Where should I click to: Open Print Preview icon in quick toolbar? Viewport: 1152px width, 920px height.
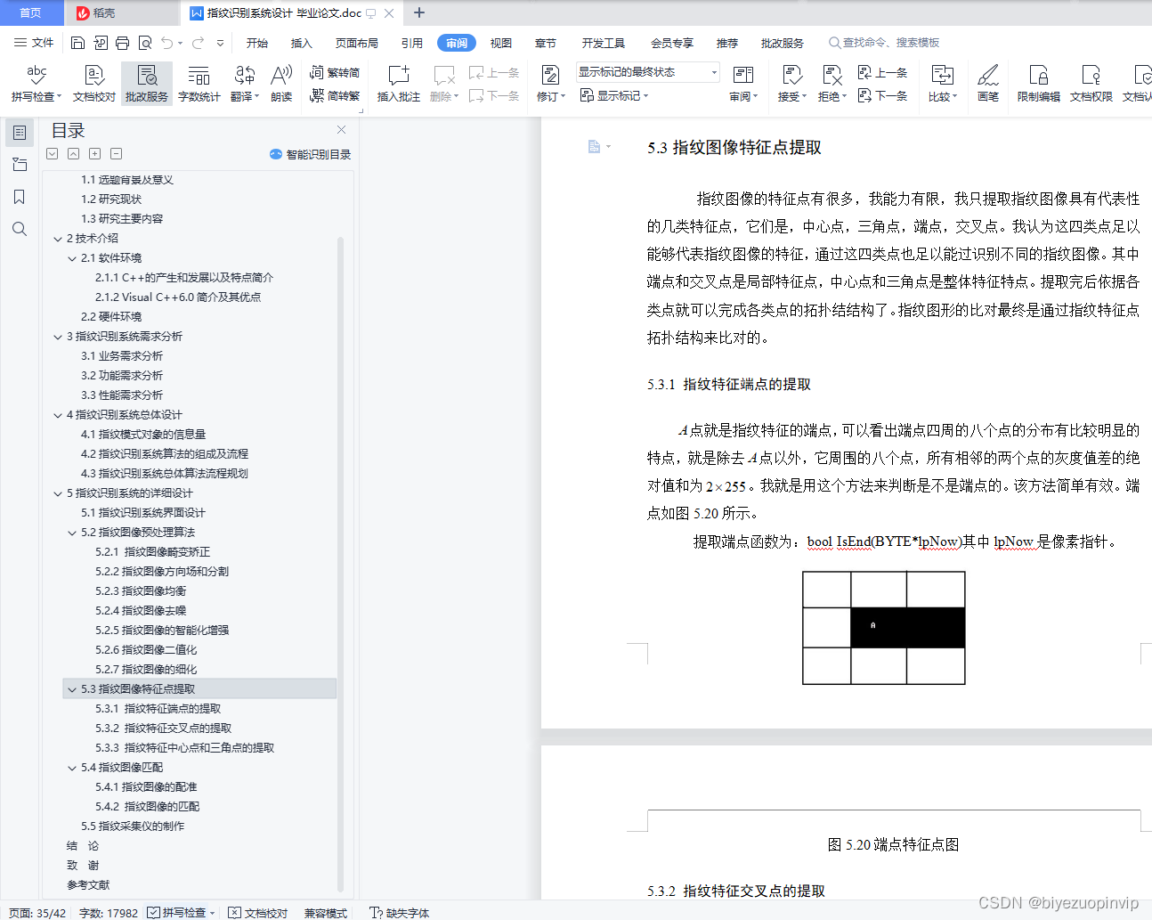pyautogui.click(x=144, y=43)
